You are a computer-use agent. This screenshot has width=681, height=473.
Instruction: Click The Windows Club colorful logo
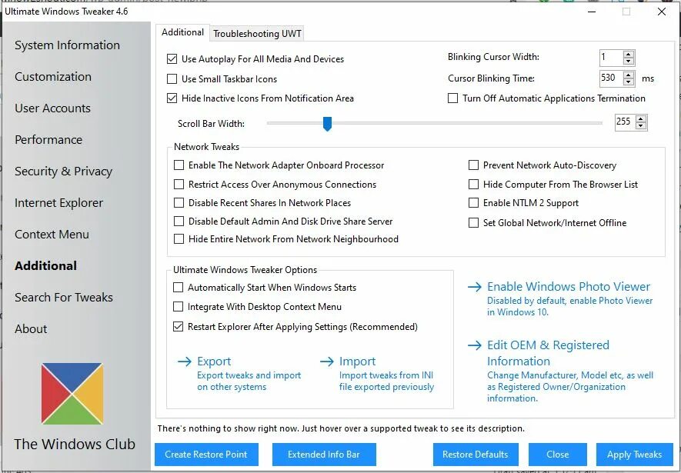(72, 394)
